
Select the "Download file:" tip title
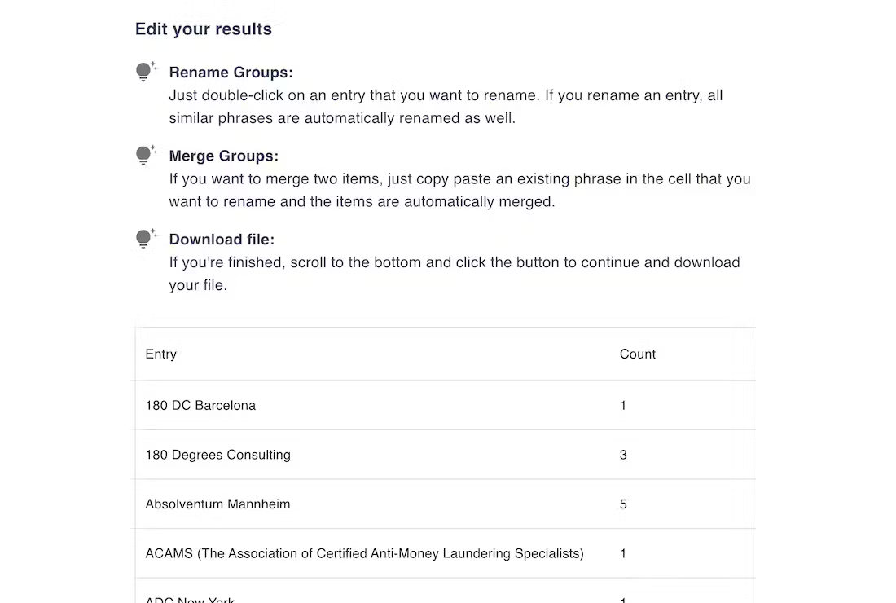tap(222, 240)
